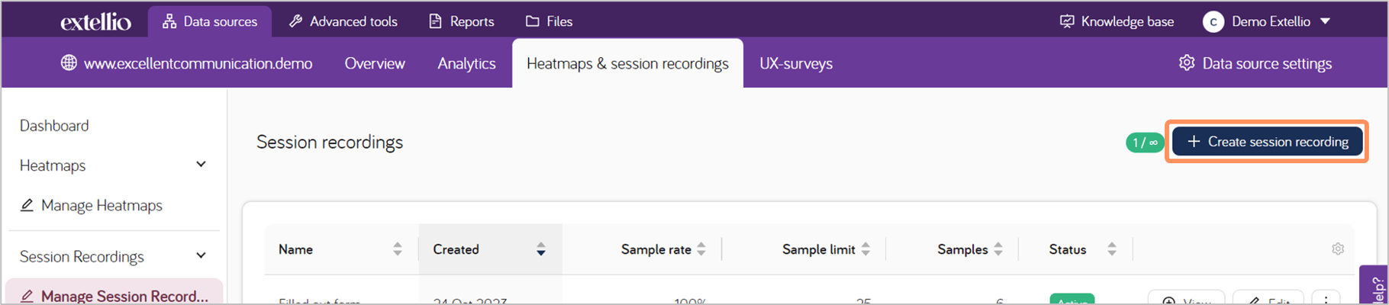Click the extellio logo
Screen dimensions: 1389x305
coord(95,22)
